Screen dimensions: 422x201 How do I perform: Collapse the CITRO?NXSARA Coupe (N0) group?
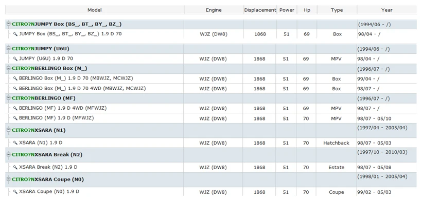9,179
